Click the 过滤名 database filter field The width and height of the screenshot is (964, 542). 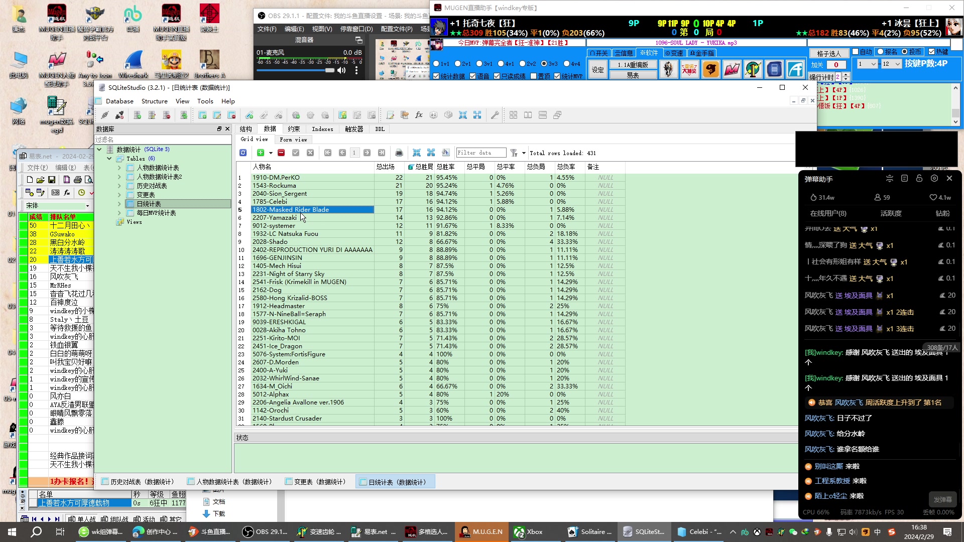(x=163, y=140)
